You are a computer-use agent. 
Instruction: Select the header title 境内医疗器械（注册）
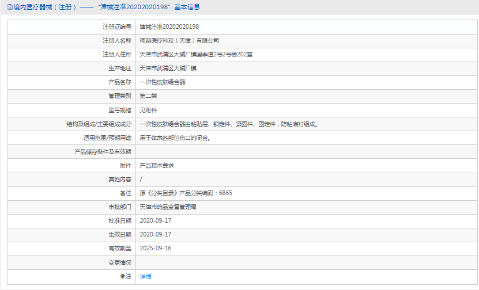[45, 7]
